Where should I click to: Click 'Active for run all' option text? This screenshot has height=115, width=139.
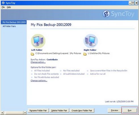click(98, 74)
